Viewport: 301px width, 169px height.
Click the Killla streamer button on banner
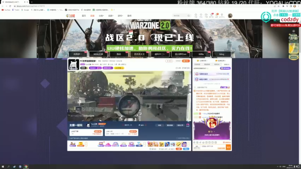[x=201, y=54]
